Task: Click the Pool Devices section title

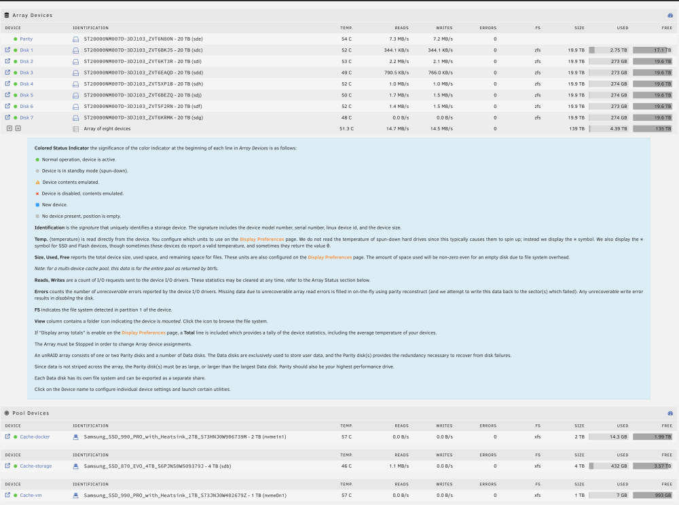Action: coord(31,413)
